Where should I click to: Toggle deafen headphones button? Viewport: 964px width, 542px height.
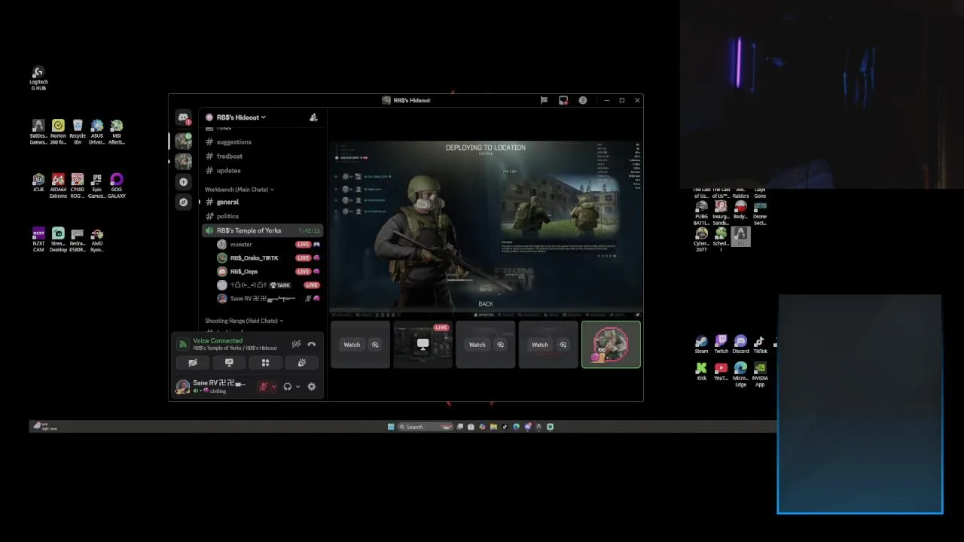[287, 387]
